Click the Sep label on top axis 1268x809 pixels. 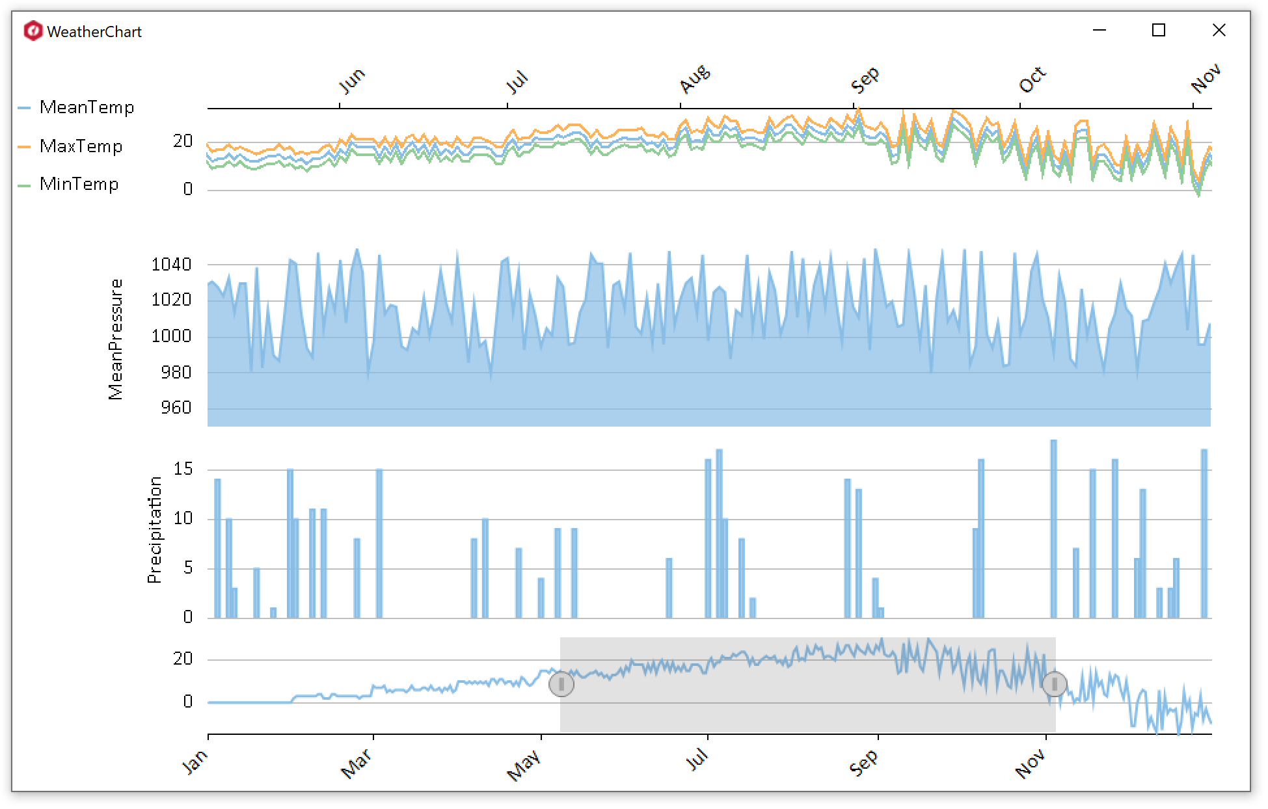click(865, 79)
